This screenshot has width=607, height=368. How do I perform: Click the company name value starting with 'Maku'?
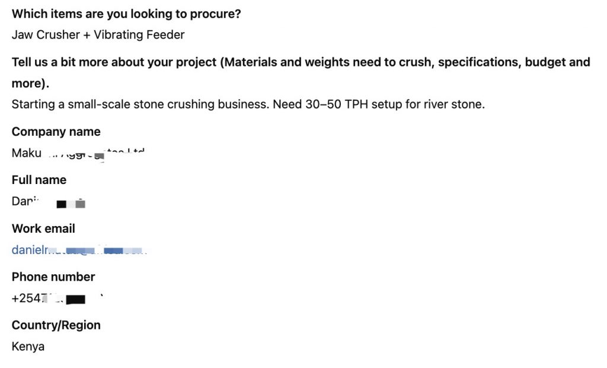(78, 153)
